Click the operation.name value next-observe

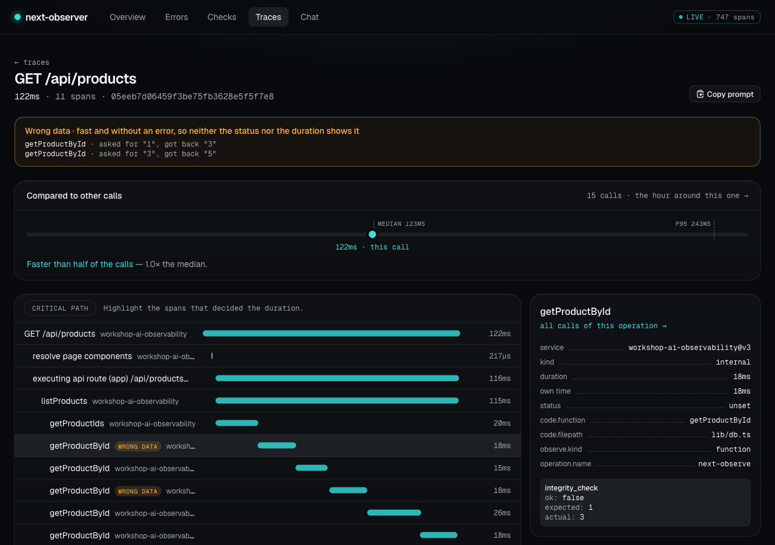click(724, 464)
